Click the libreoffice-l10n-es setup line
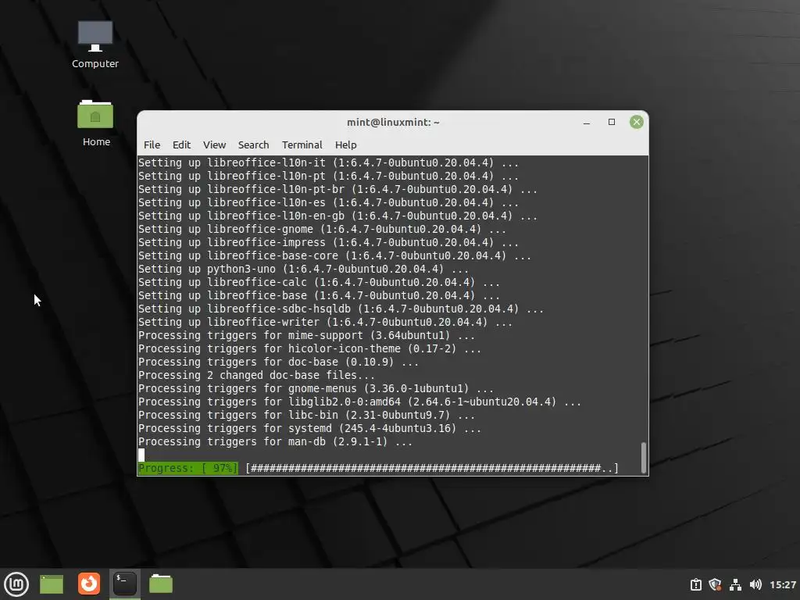The image size is (800, 600). click(x=328, y=202)
